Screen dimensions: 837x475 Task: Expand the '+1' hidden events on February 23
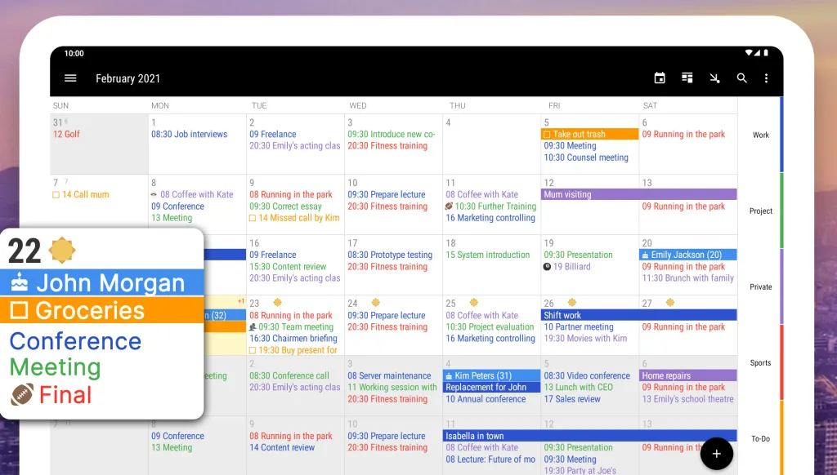click(243, 302)
